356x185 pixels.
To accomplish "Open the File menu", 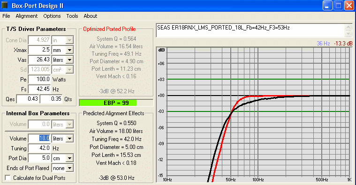I will click(x=6, y=16).
